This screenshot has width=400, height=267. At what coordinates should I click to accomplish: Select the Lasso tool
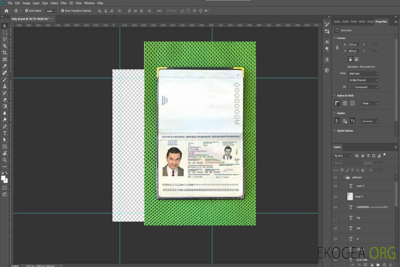(x=4, y=39)
